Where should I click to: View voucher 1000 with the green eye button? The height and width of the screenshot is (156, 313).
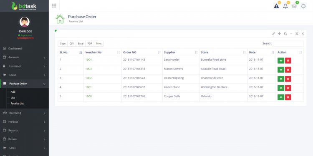pos(281,97)
